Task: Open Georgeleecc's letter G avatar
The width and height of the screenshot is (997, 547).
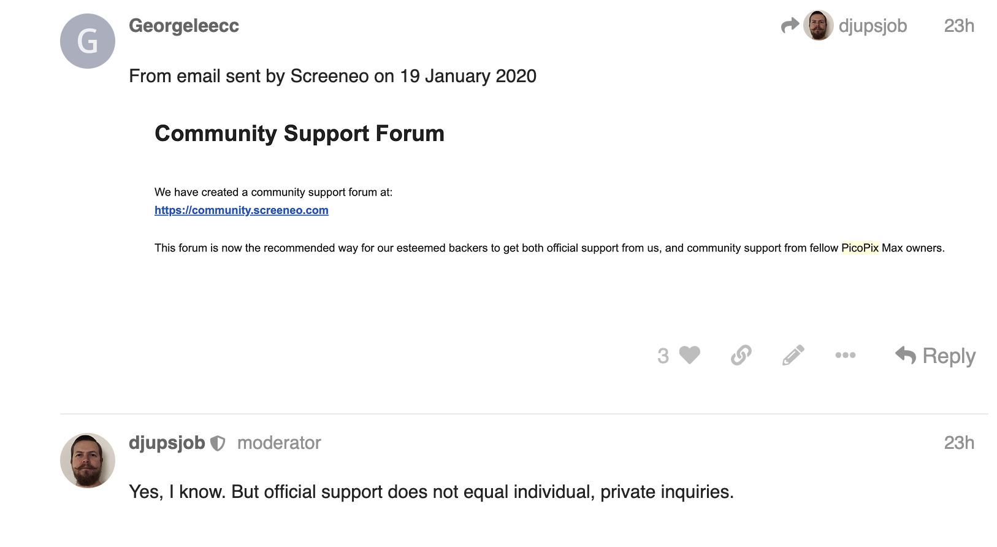Action: [x=88, y=41]
